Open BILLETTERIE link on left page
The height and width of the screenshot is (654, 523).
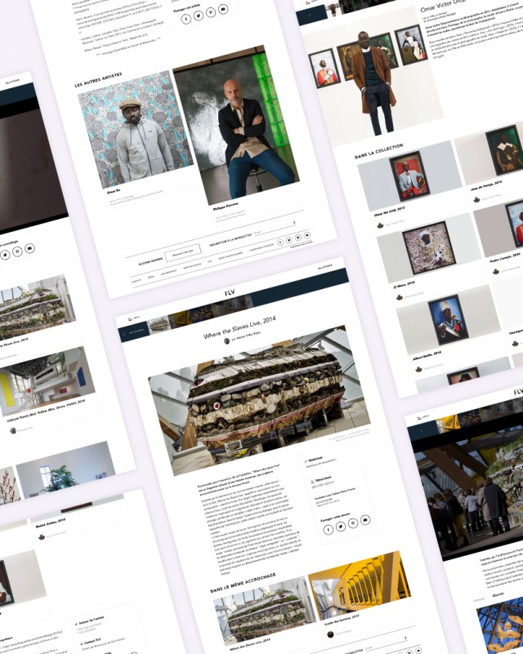[x=12, y=81]
